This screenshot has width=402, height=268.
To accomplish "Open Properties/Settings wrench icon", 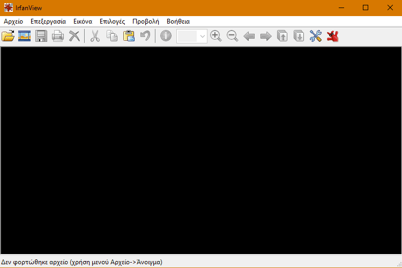I will [316, 36].
